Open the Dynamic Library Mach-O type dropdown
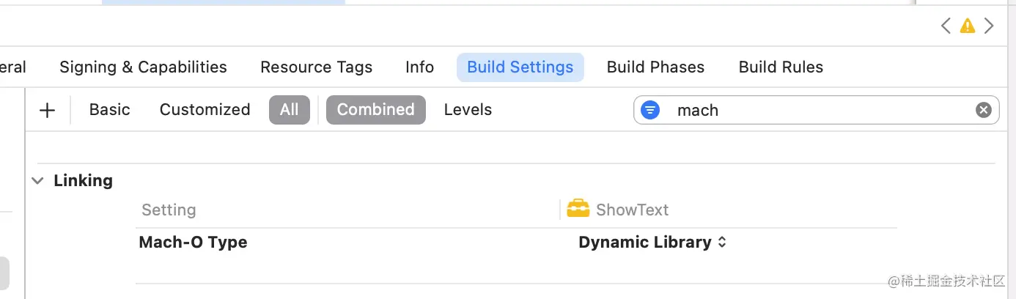 652,243
